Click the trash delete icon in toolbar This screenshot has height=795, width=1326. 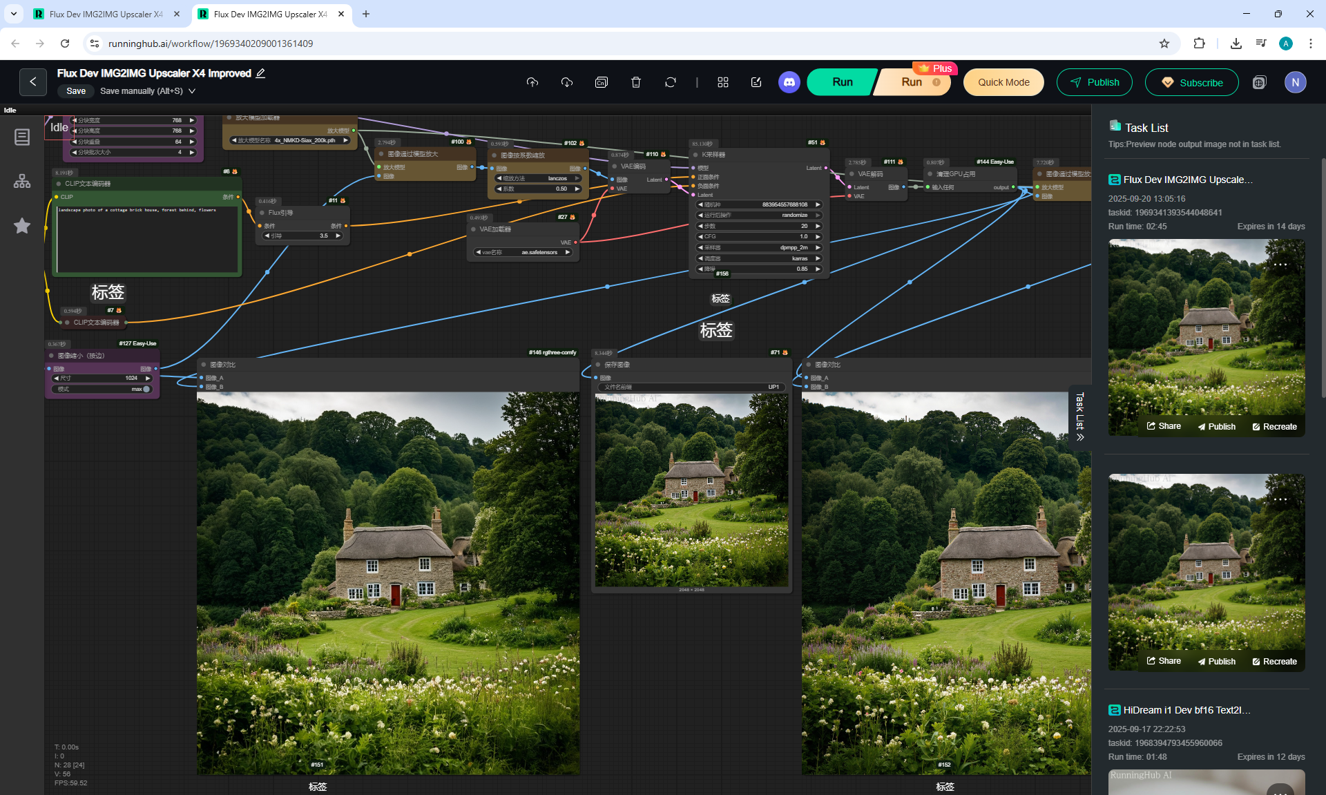pyautogui.click(x=636, y=82)
